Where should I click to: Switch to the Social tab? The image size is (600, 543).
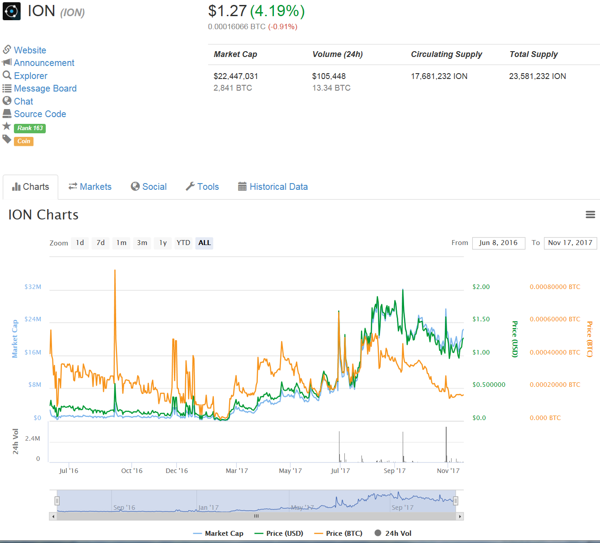[148, 187]
